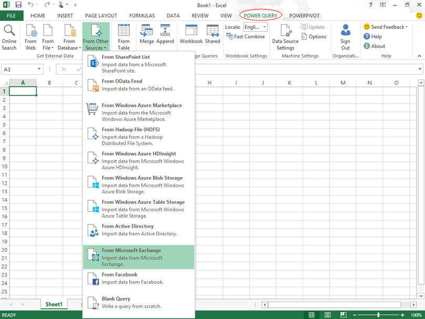Screen dimensions: 425x319
Task: Switch to the VIEW tab
Action: (x=226, y=16)
